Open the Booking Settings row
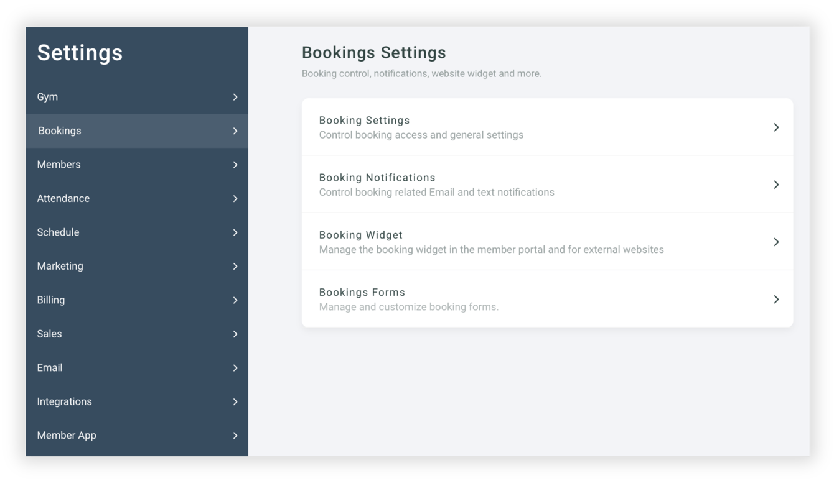This screenshot has width=834, height=481. point(547,127)
